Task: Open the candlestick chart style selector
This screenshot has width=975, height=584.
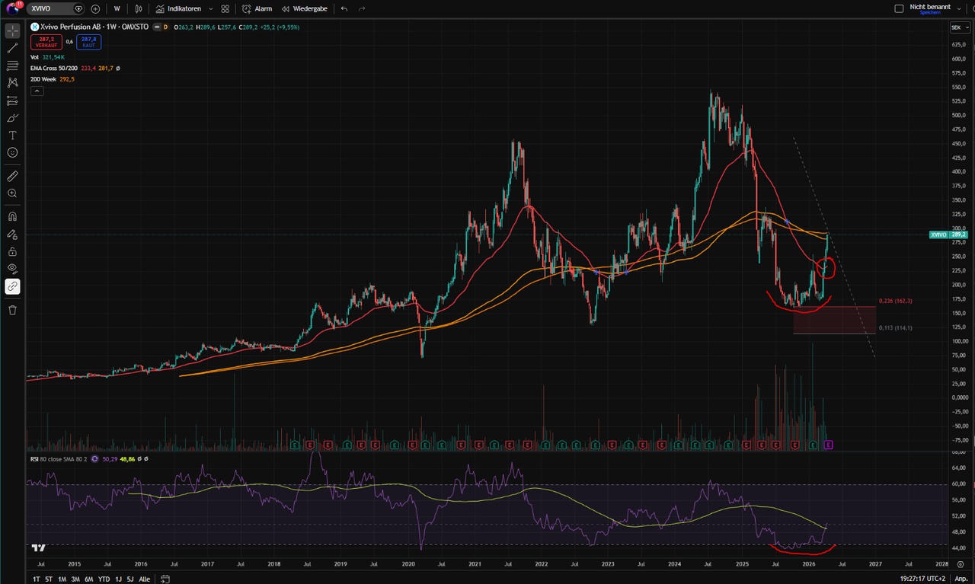Action: point(138,9)
